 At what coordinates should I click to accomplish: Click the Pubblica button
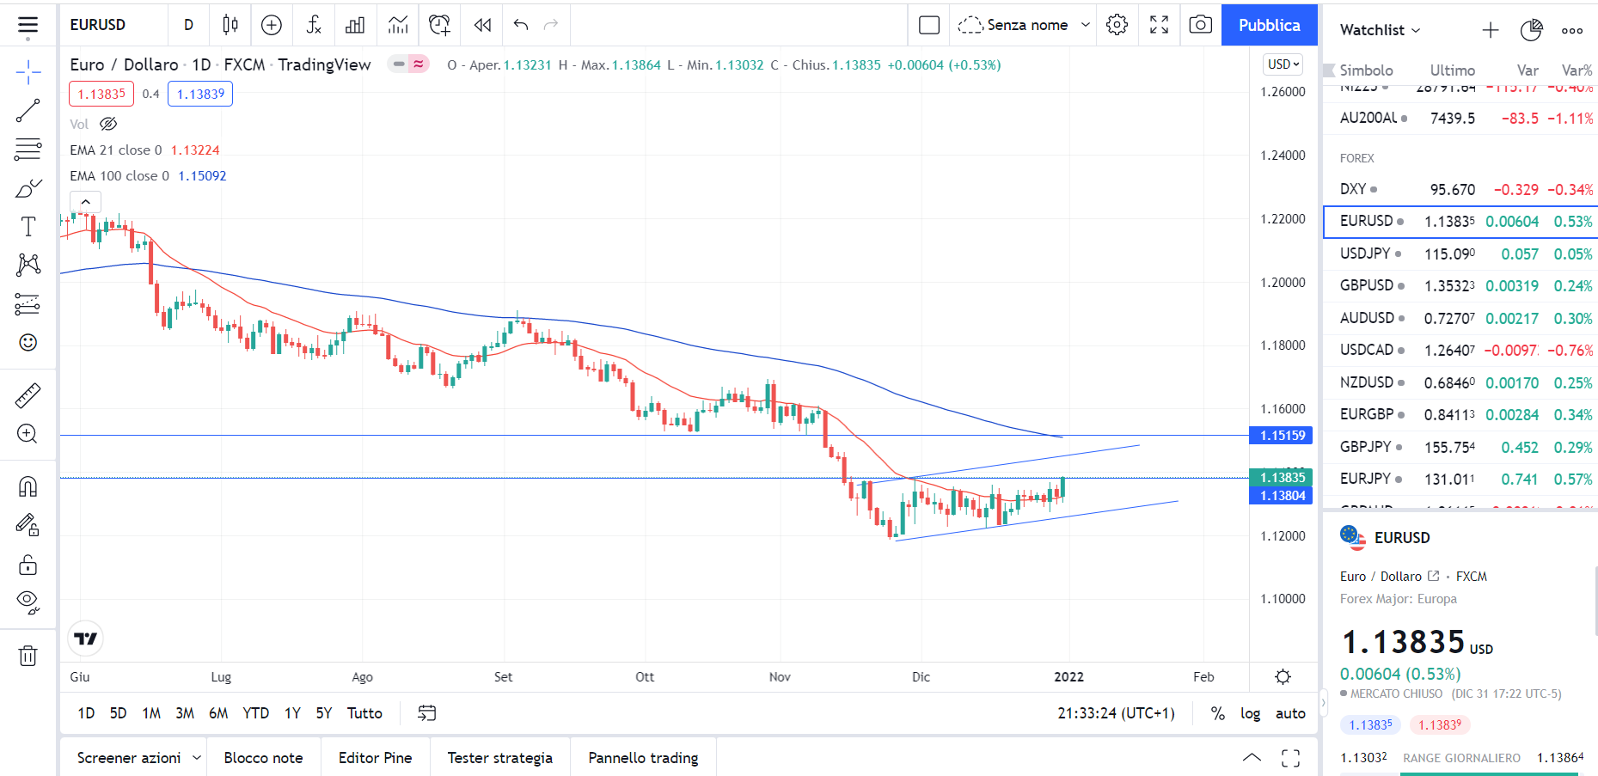point(1269,25)
